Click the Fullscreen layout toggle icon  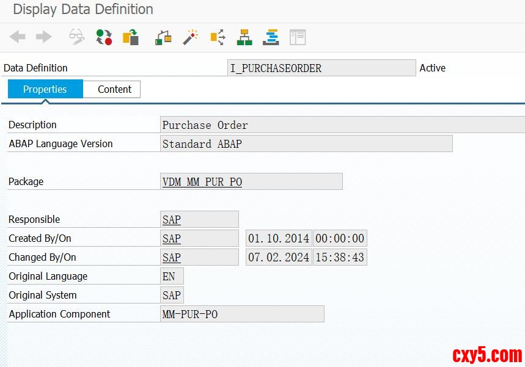point(298,37)
